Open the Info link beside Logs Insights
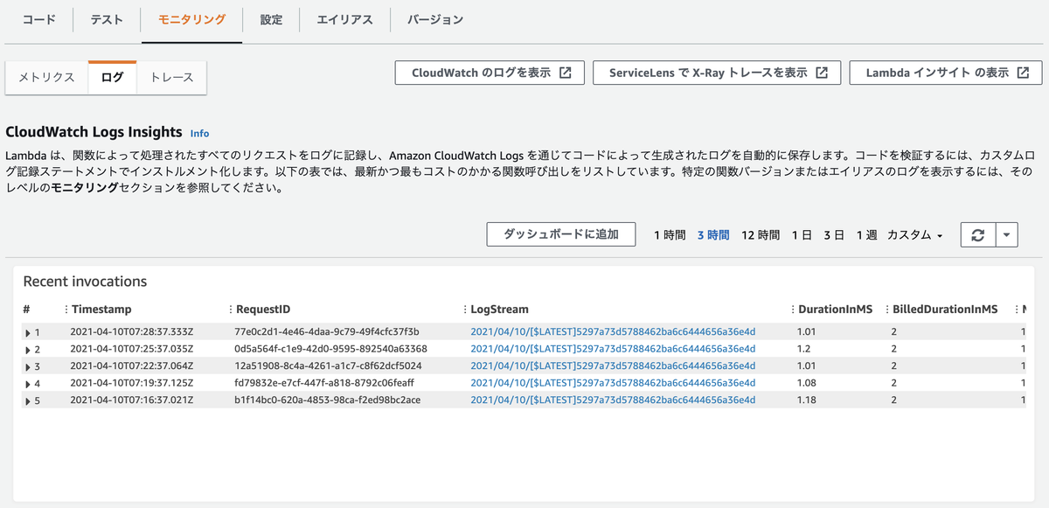The width and height of the screenshot is (1049, 508). tap(200, 133)
